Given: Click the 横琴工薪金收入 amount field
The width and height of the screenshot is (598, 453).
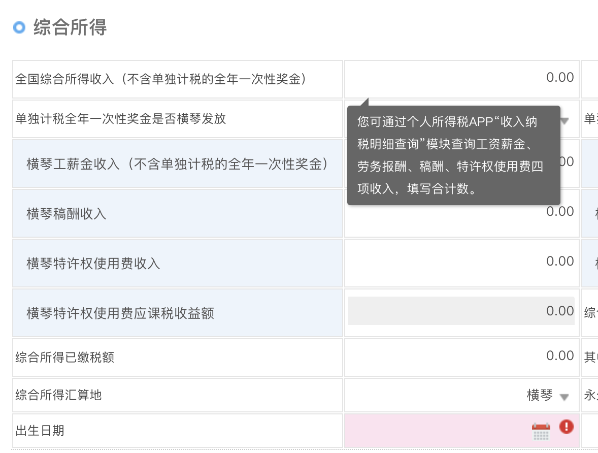Looking at the screenshot, I should coord(568,163).
